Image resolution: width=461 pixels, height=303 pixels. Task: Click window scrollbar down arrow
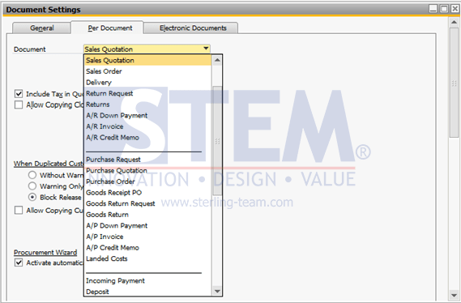pyautogui.click(x=454, y=296)
